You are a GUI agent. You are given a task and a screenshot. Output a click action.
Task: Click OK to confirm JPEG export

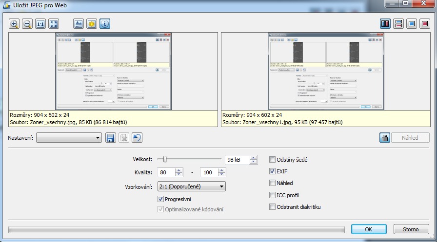coord(369,229)
